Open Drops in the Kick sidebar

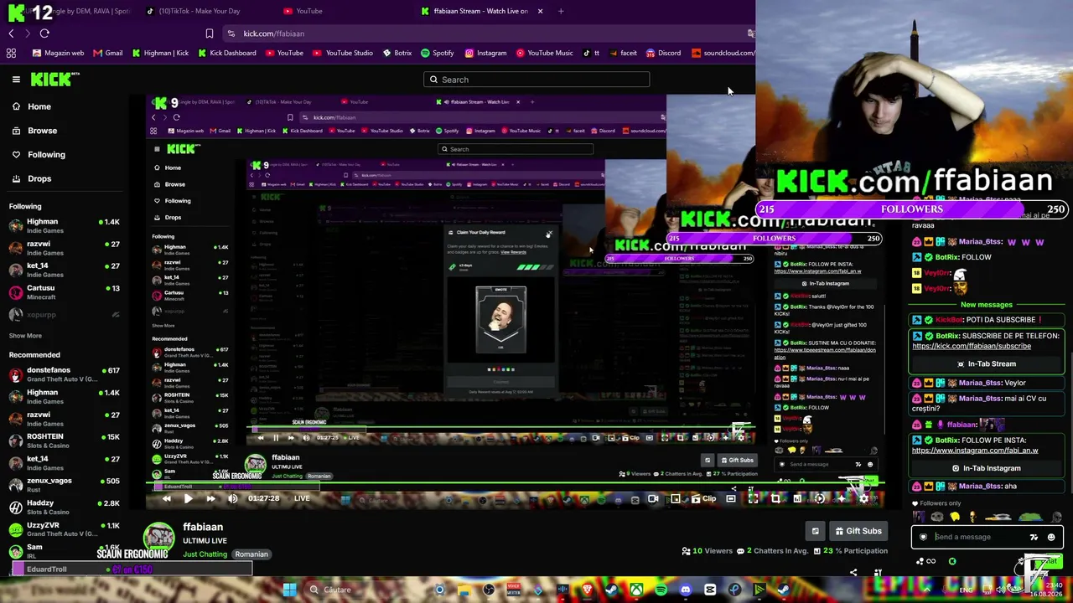(39, 178)
